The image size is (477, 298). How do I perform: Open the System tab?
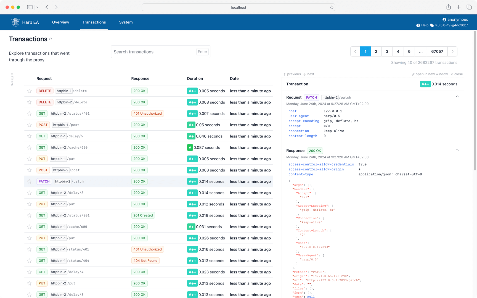pos(126,22)
